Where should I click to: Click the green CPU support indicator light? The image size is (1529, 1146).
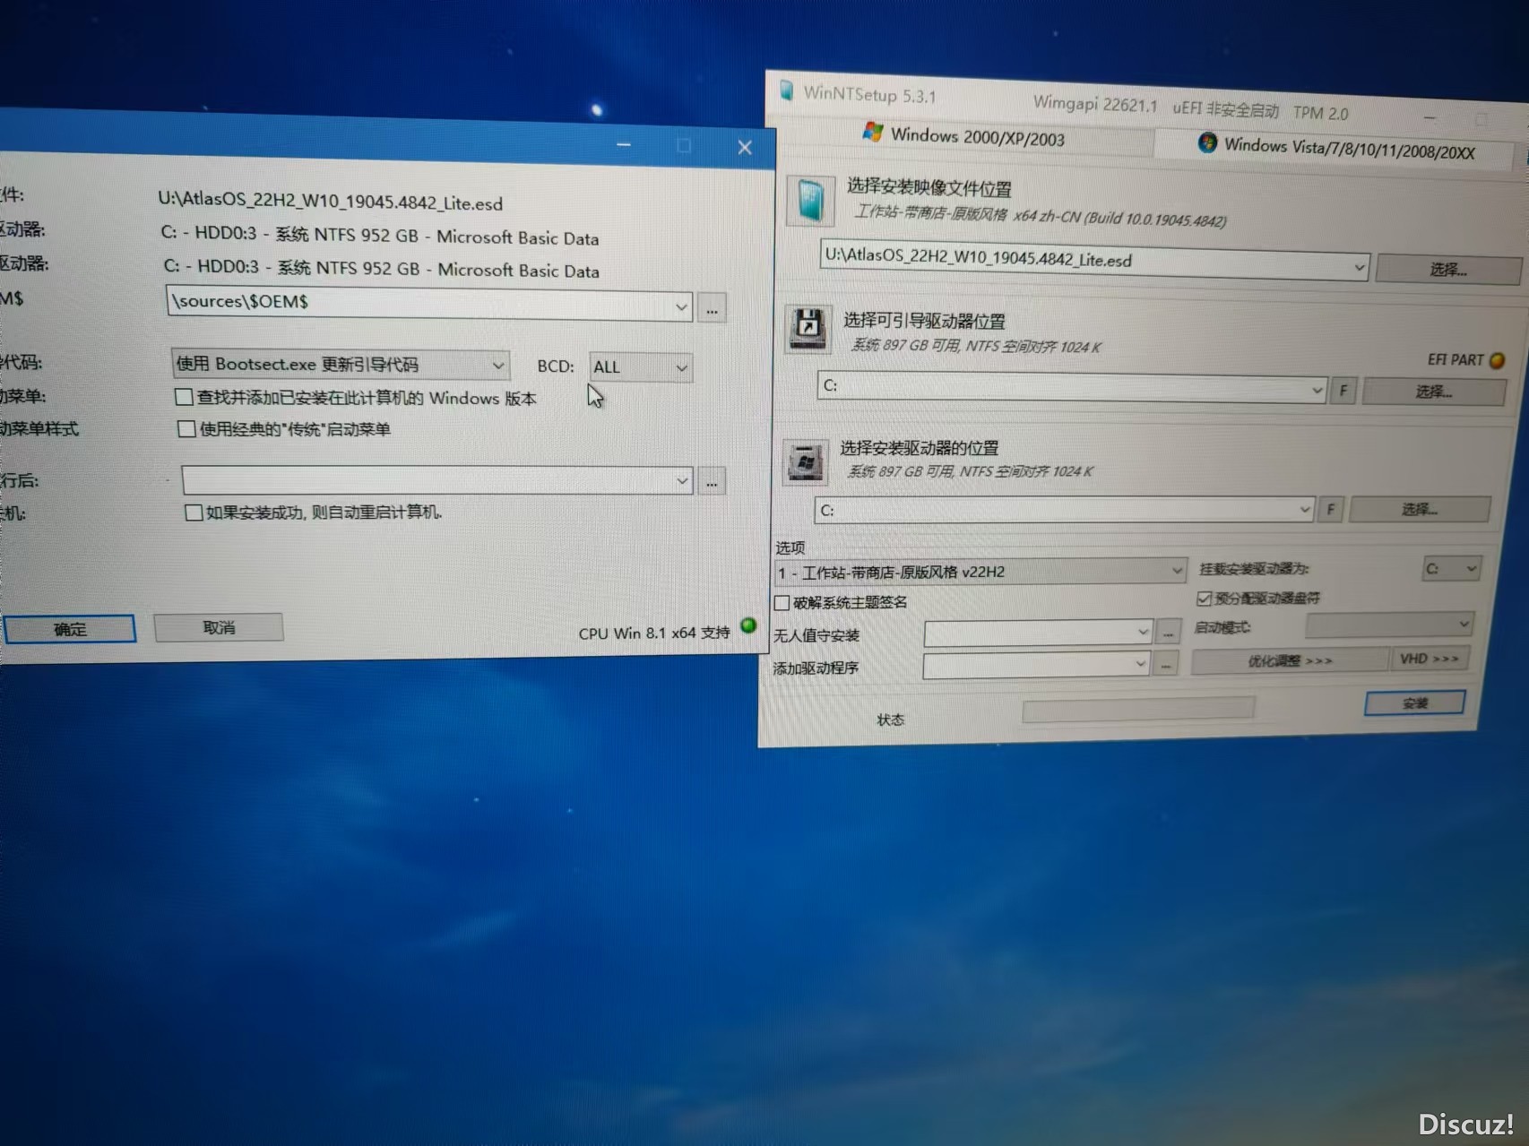pos(748,625)
